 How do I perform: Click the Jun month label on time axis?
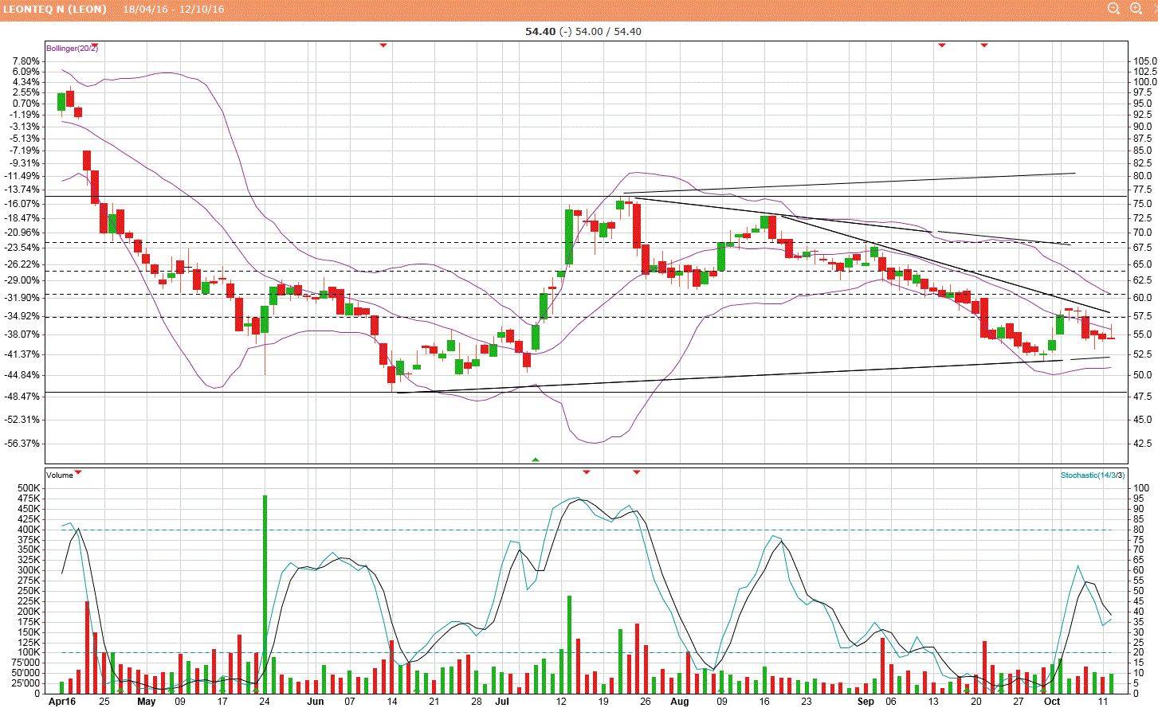point(316,702)
